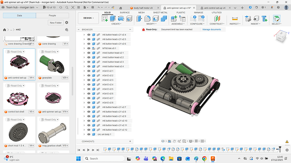Pick the Hole tool icon

[129, 18]
